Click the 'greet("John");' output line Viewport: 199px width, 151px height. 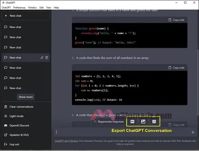105,42
